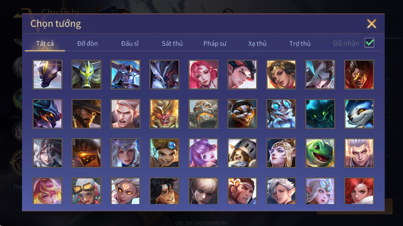
Task: Show the Xạ thủ hero category
Action: tap(257, 43)
